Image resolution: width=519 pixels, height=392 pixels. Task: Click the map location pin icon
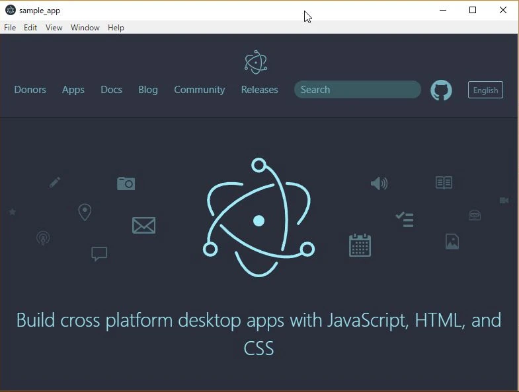coord(85,212)
